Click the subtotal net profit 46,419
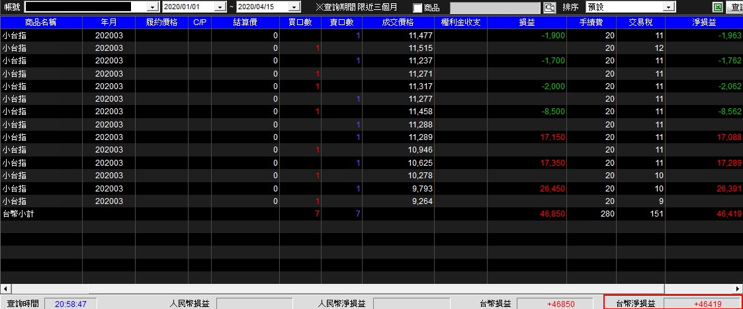Viewport: 743px width, 309px height. (730, 214)
